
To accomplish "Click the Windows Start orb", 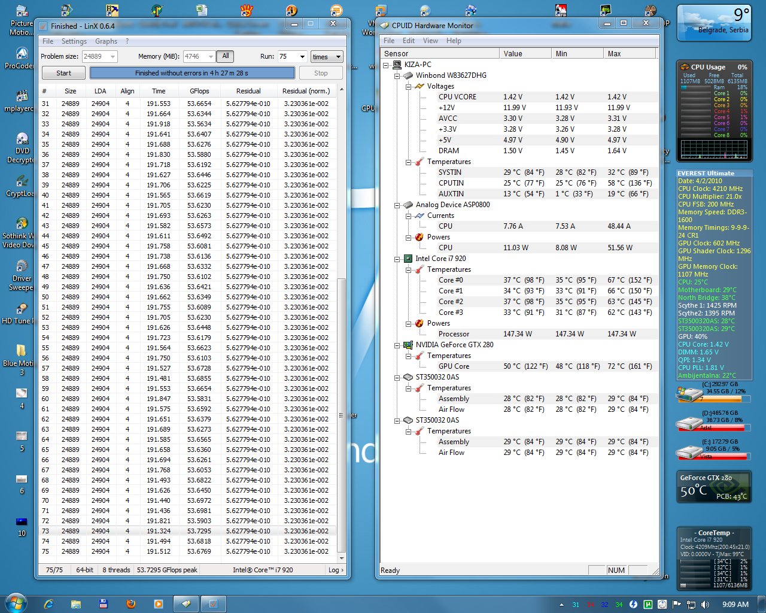I will point(16,603).
